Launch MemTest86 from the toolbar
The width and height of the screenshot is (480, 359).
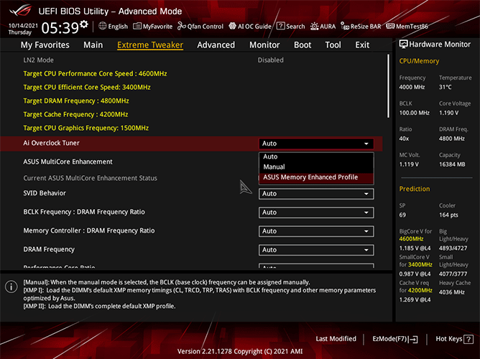[407, 27]
